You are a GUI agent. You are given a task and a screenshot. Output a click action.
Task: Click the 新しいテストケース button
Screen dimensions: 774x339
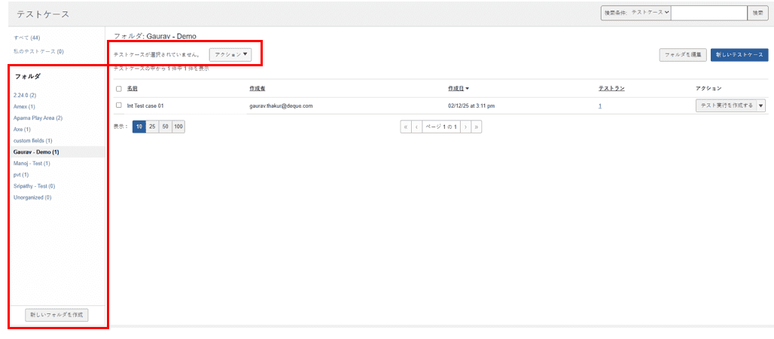[739, 54]
